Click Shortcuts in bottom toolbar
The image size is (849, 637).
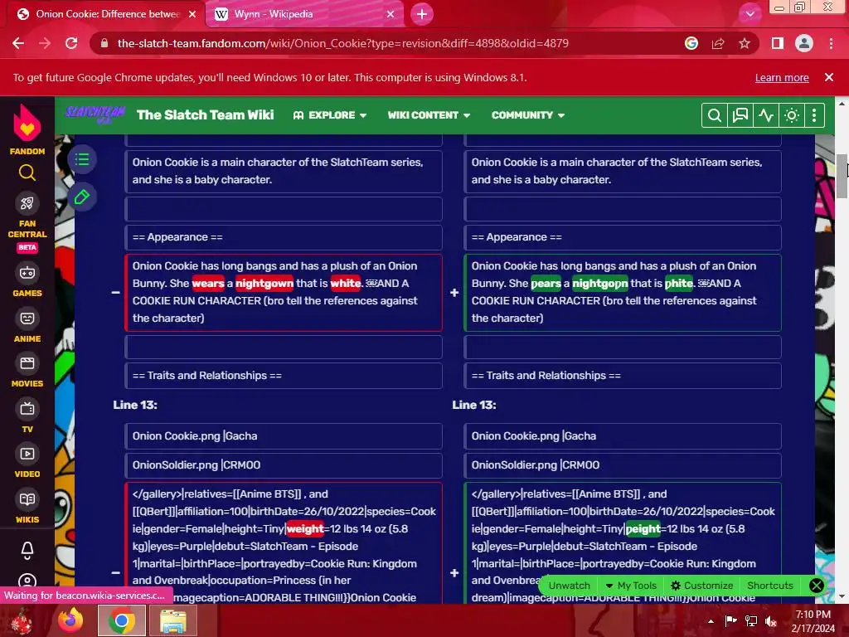pyautogui.click(x=770, y=586)
